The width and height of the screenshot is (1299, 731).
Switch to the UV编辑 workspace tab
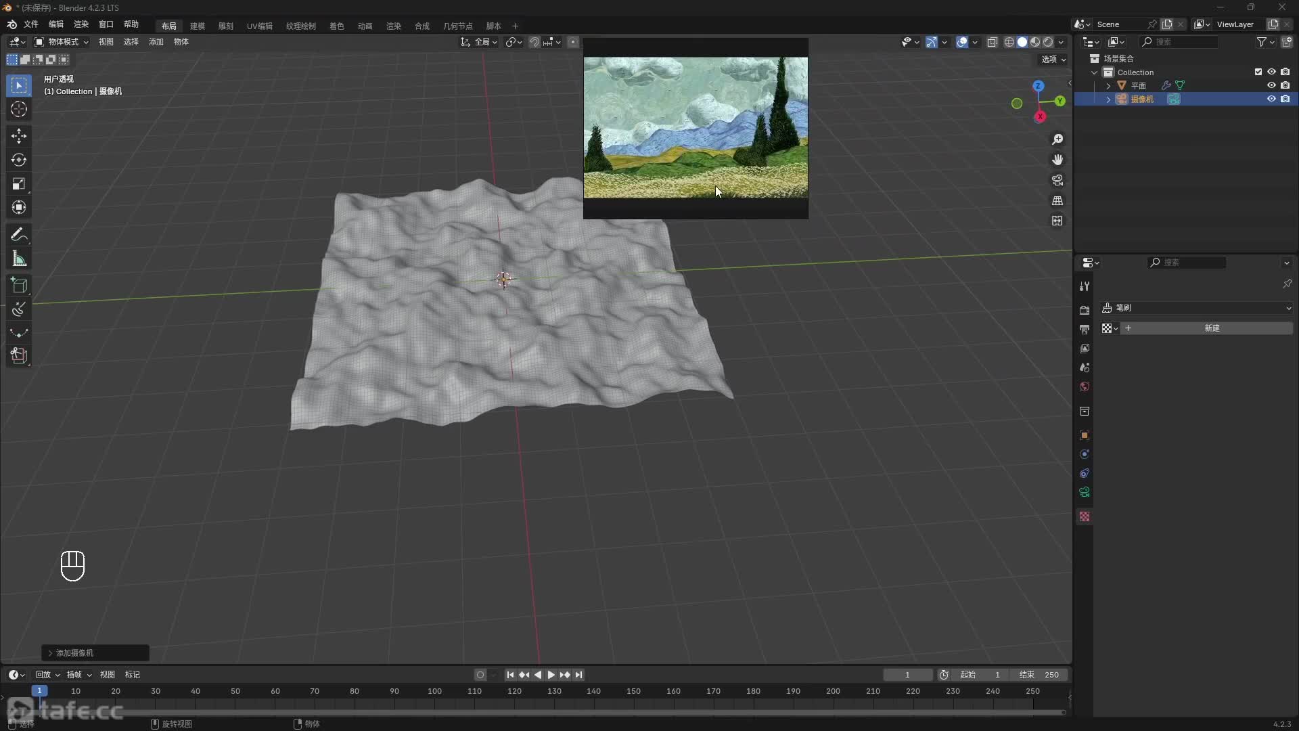[x=260, y=26]
